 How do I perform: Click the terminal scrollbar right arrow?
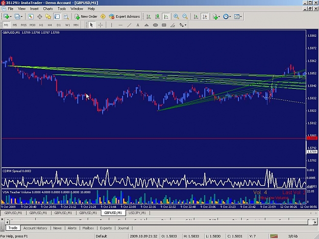coord(315,222)
